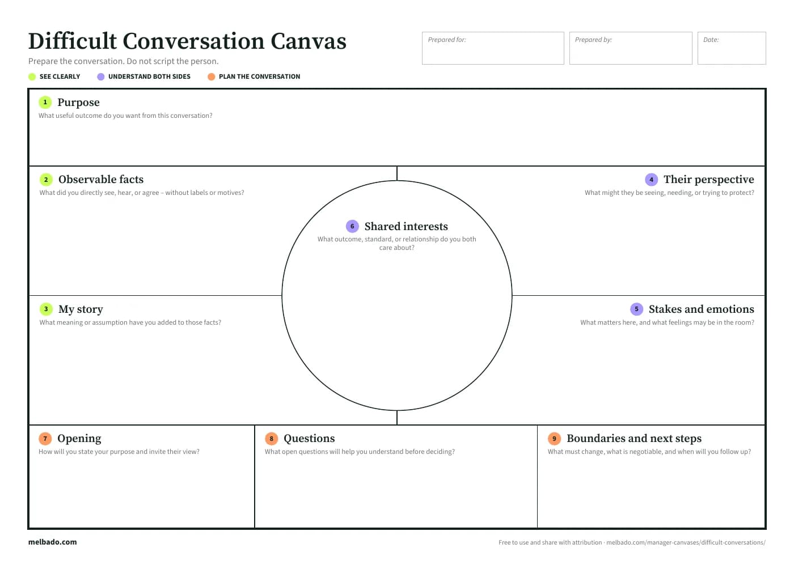Select the Shared interests heading

coord(406,227)
